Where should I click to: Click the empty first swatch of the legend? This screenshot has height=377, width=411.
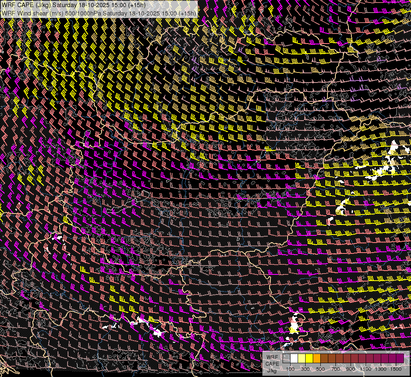(x=286, y=358)
